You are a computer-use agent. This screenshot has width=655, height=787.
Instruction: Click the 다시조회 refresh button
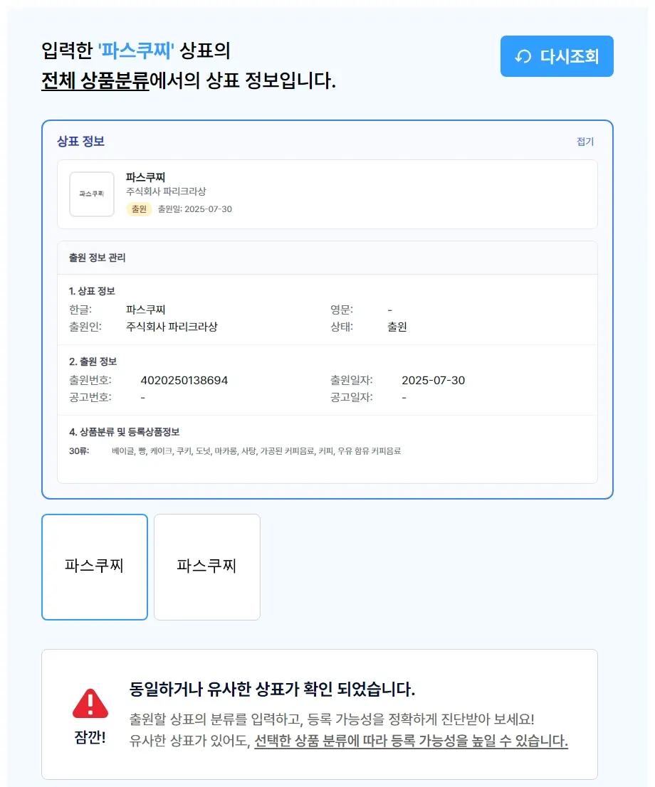pos(557,56)
